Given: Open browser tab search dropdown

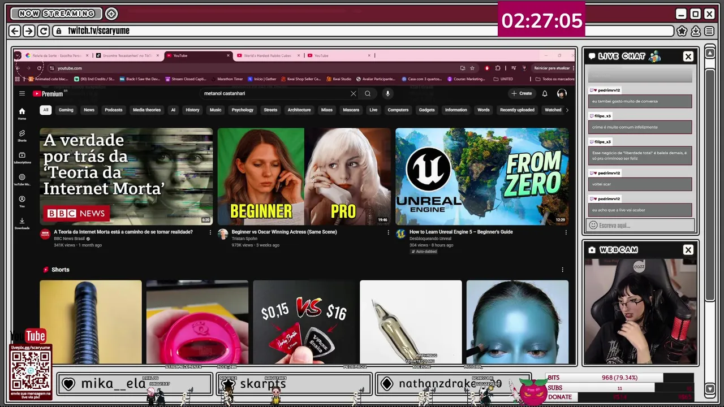Looking at the screenshot, I should pos(18,55).
